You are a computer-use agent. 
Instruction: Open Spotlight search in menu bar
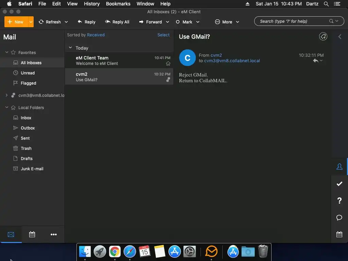(326, 4)
